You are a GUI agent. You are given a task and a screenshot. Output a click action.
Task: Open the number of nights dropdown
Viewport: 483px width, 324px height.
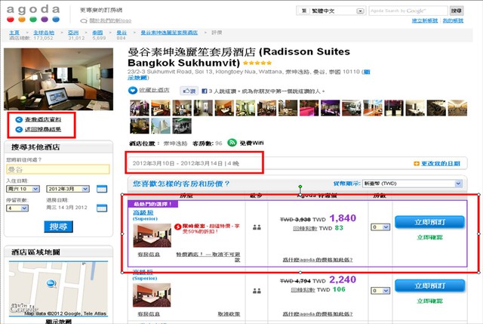coord(17,208)
